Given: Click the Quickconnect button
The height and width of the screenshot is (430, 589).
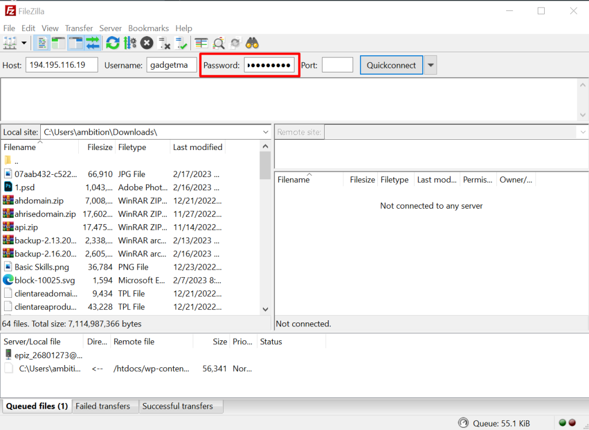Looking at the screenshot, I should coord(391,65).
